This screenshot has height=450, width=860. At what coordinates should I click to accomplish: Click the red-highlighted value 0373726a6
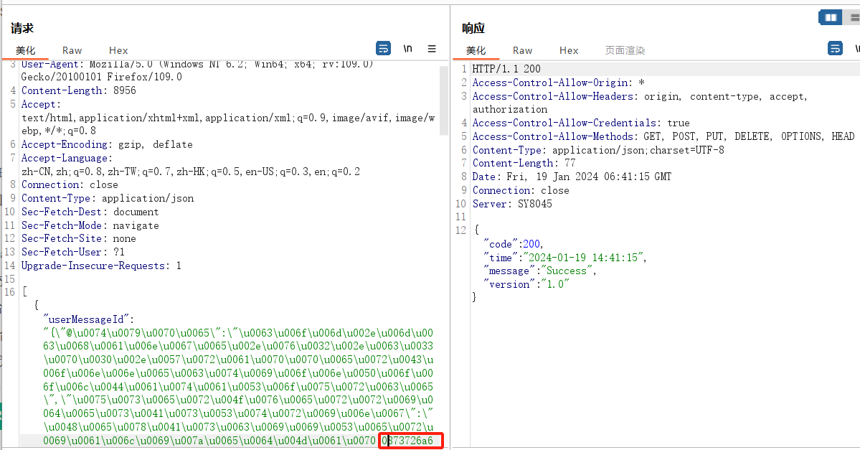(x=410, y=441)
